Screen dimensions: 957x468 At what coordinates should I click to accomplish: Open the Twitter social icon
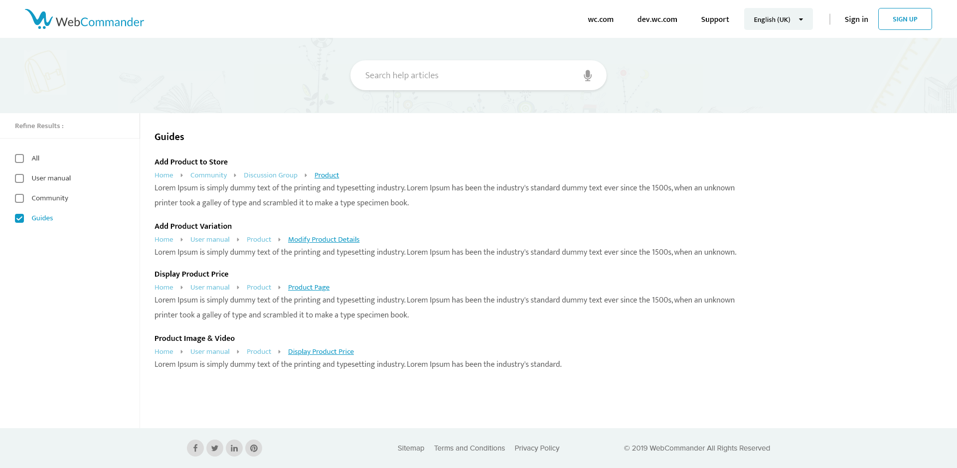(215, 448)
